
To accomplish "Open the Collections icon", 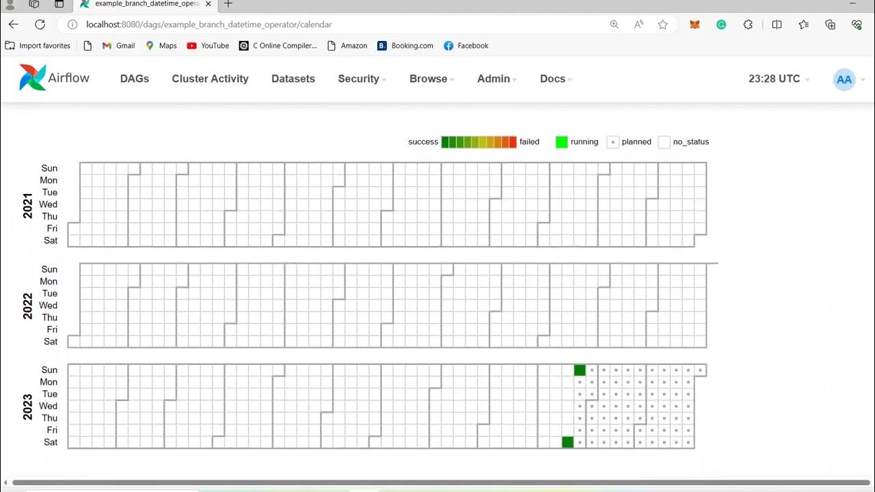I will [831, 25].
